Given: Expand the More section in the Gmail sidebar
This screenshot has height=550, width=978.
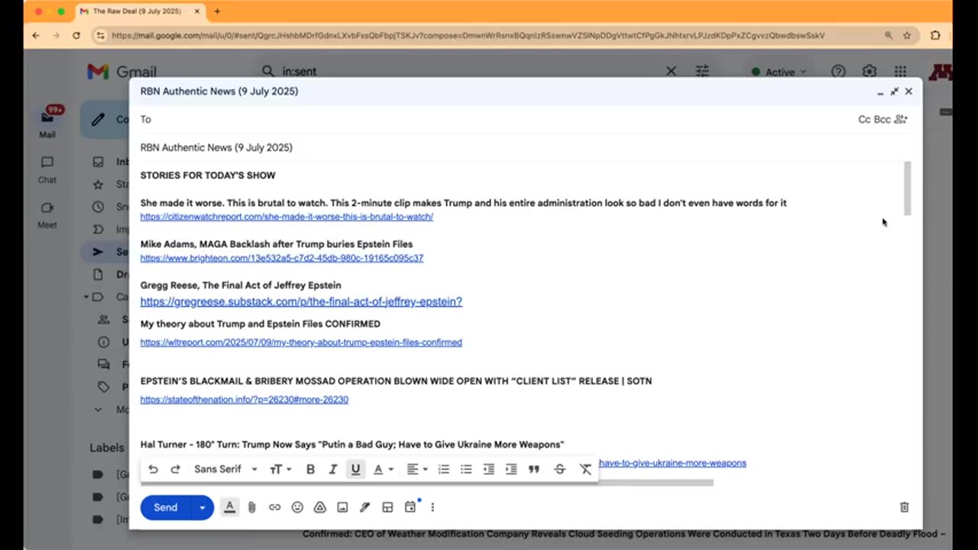Looking at the screenshot, I should pos(98,409).
